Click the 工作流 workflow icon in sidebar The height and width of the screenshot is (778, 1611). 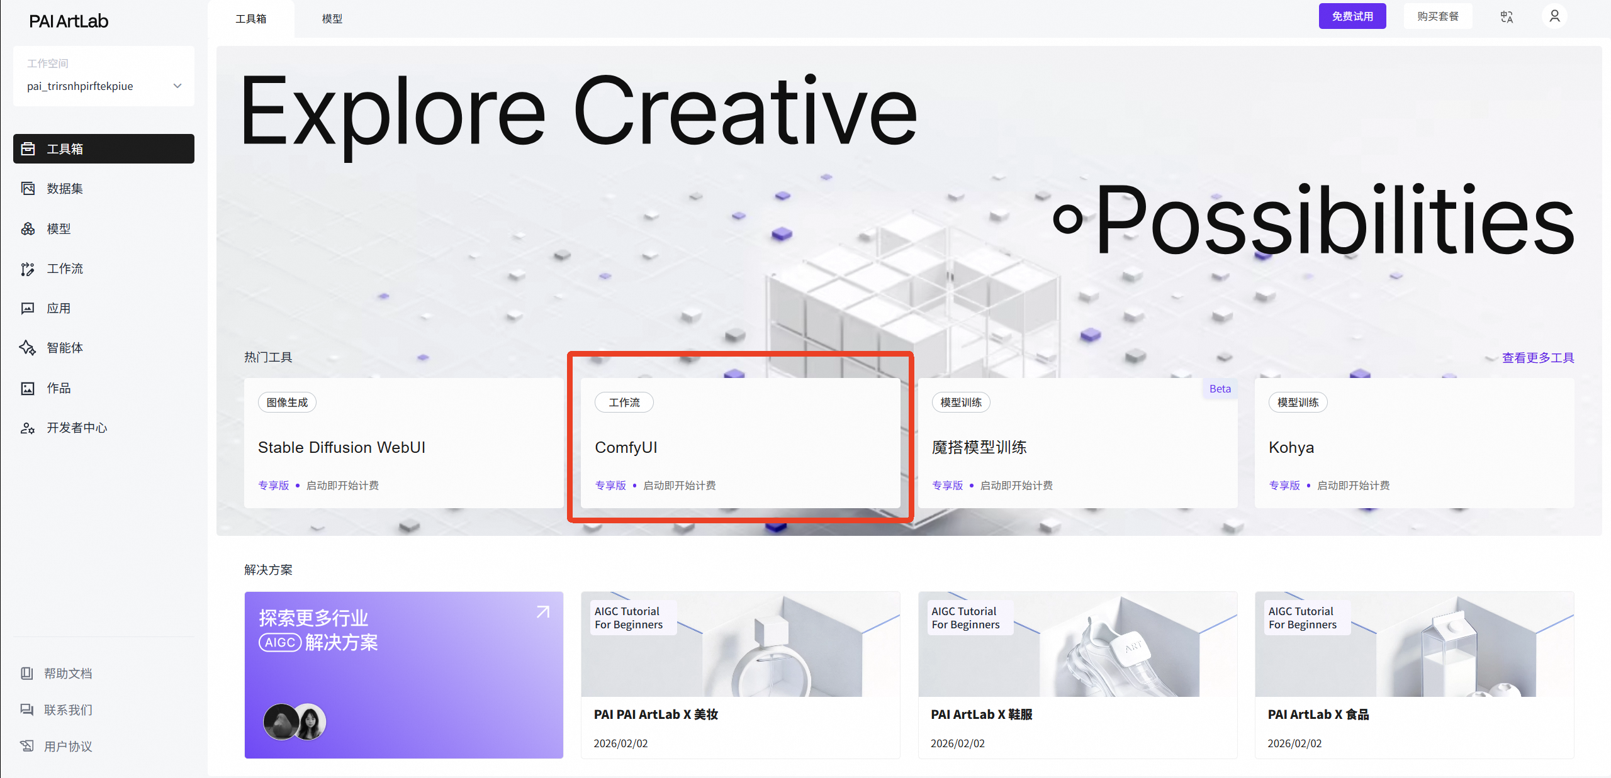pos(28,269)
